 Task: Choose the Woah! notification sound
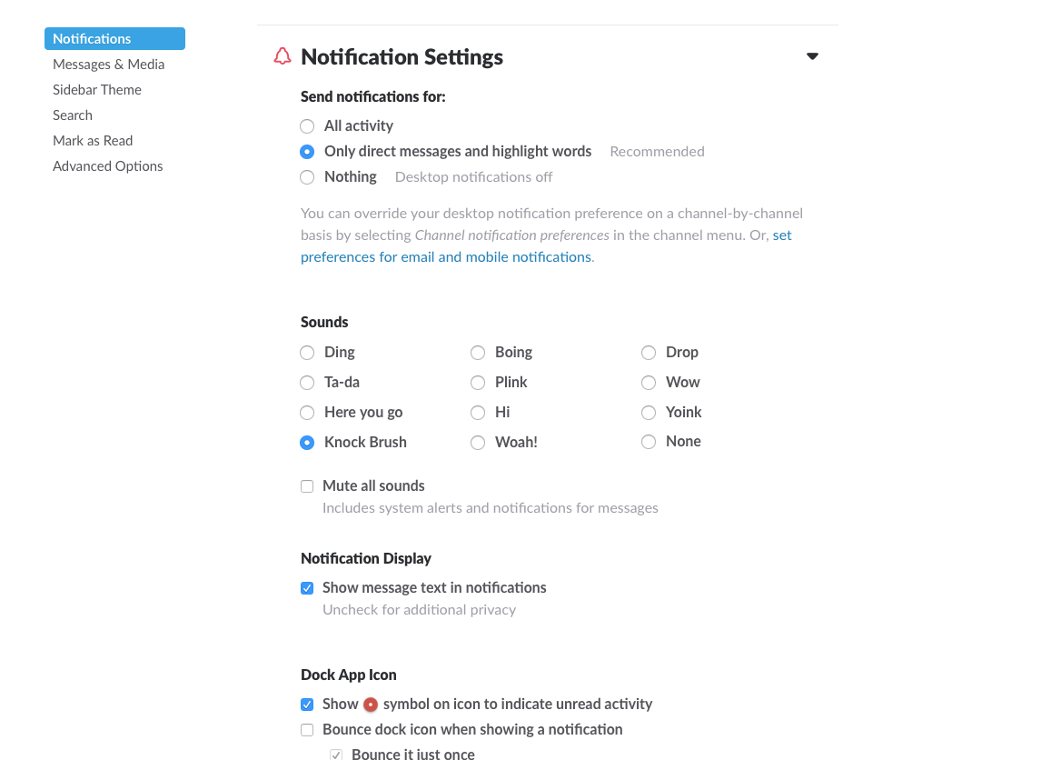478,443
